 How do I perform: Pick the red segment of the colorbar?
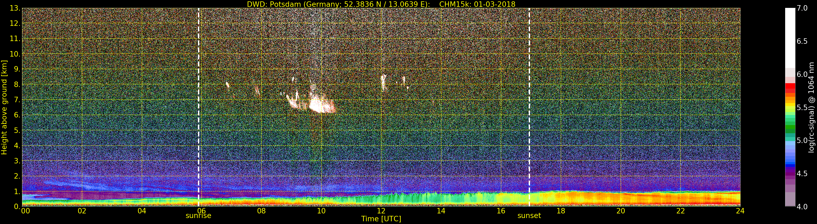tap(790, 86)
